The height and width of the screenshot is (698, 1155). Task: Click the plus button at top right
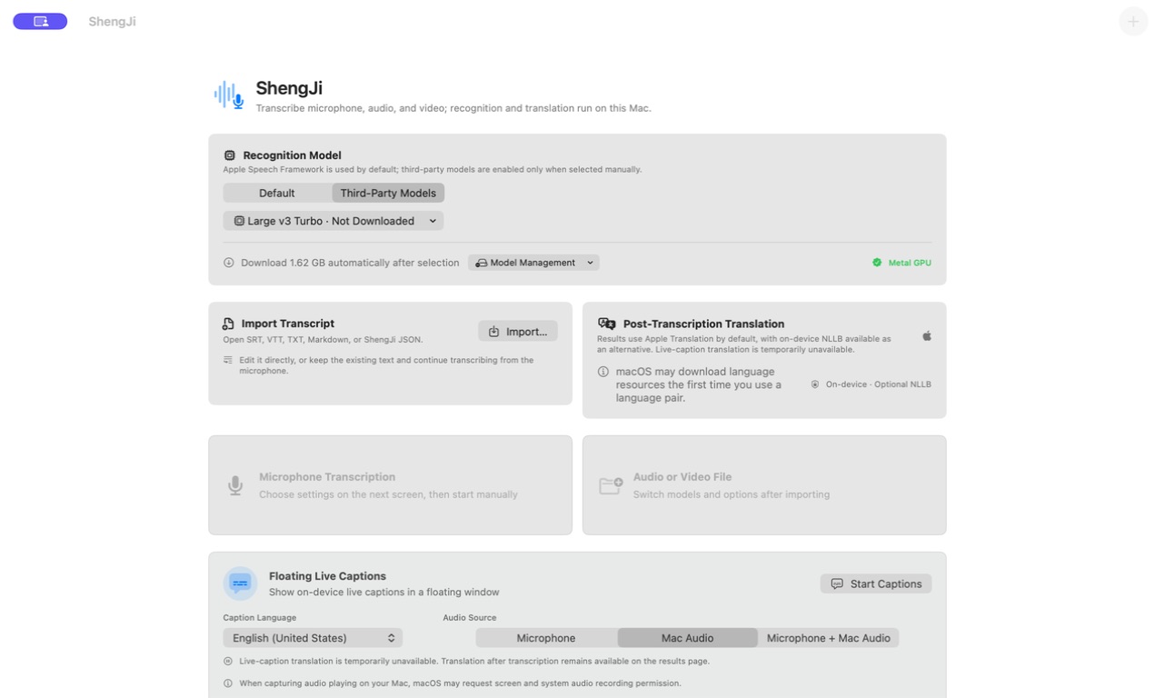coord(1133,21)
